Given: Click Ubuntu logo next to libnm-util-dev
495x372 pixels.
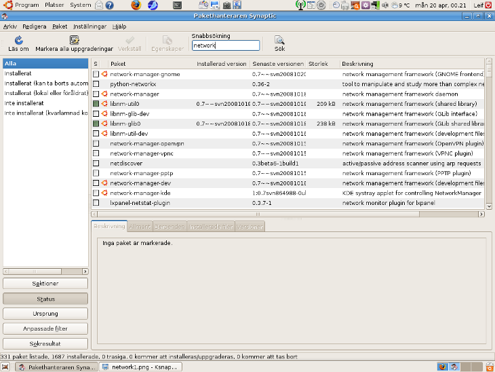Looking at the screenshot, I should pyautogui.click(x=104, y=133).
